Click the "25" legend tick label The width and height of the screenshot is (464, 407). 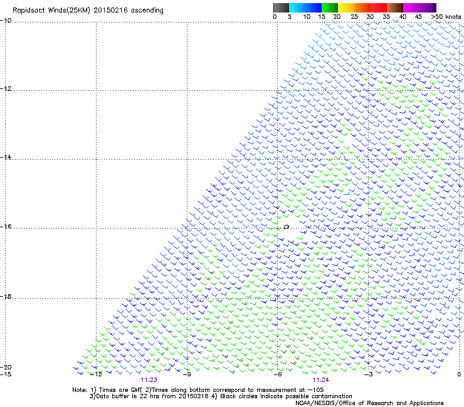[x=354, y=17]
